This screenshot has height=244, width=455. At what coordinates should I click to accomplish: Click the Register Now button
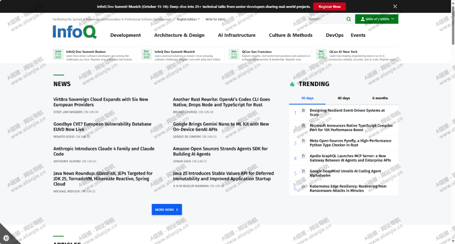coord(329,6)
